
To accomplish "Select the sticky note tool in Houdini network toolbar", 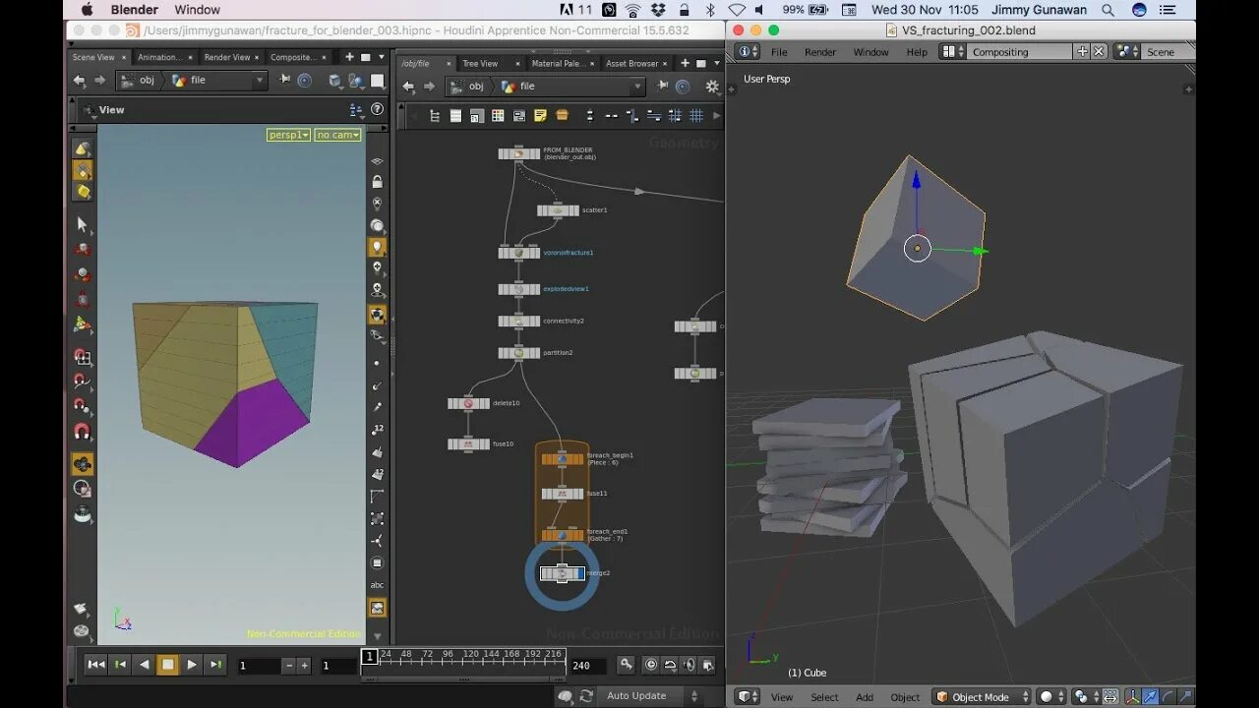I will click(x=541, y=115).
